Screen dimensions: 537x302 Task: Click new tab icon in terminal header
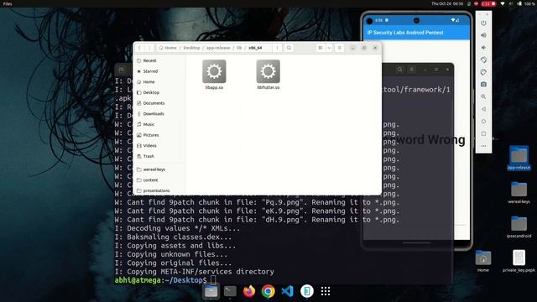pos(121,70)
